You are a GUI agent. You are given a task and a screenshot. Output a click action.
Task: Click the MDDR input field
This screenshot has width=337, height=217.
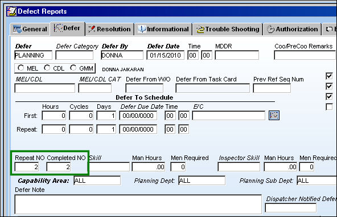tap(237, 55)
